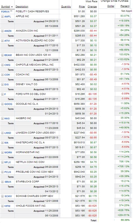Click the ascending sort arrow beside Symbol

12,7
